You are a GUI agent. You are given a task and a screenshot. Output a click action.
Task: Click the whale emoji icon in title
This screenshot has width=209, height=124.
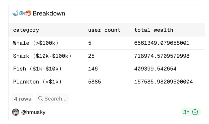pyautogui.click(x=15, y=13)
